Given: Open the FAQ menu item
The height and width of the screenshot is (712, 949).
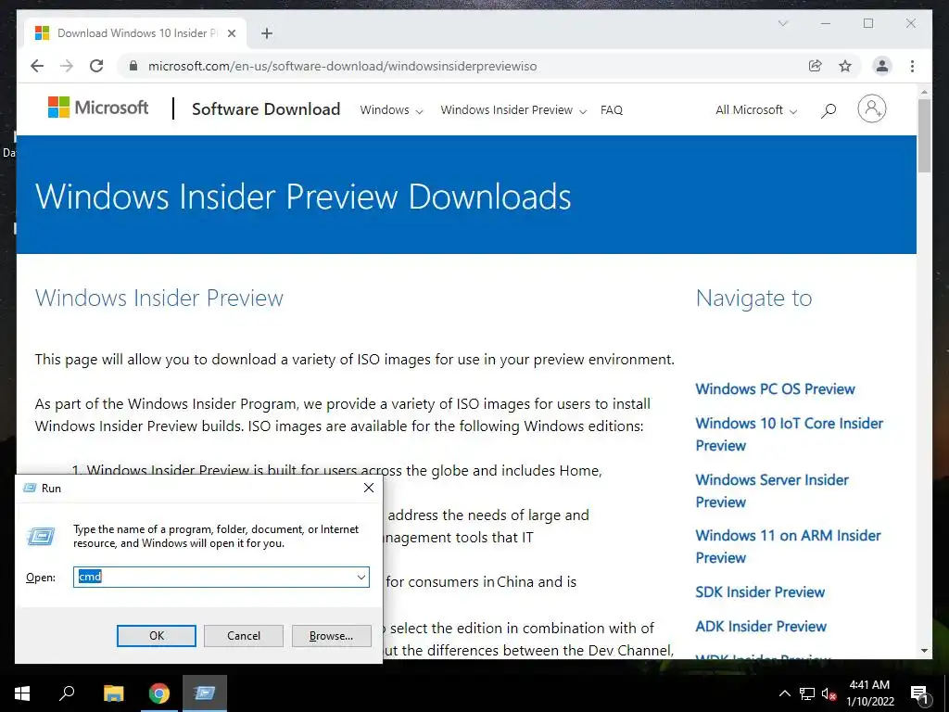Looking at the screenshot, I should (x=612, y=110).
